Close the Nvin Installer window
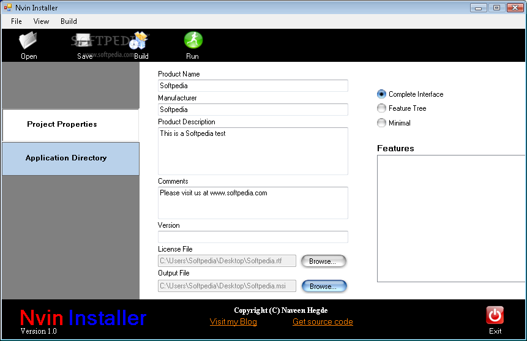Viewport: 527px width, 341px height. (x=515, y=7)
